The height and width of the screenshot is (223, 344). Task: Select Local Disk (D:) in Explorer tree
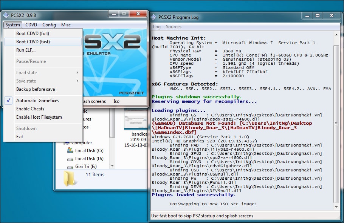pyautogui.click(x=89, y=159)
